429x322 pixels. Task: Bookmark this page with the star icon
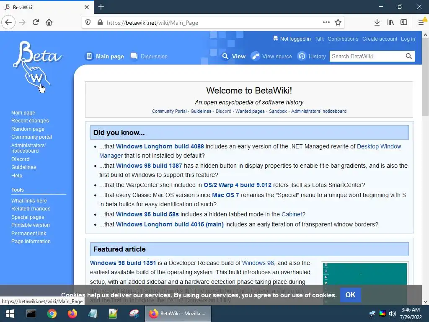338,23
